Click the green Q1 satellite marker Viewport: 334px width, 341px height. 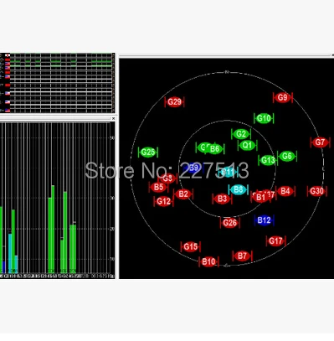click(247, 145)
